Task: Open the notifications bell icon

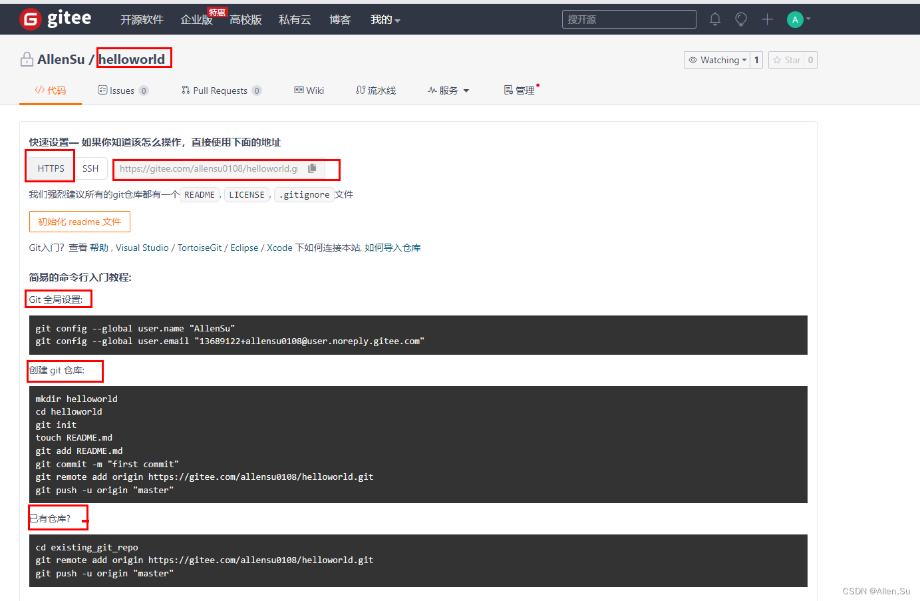Action: (x=715, y=19)
